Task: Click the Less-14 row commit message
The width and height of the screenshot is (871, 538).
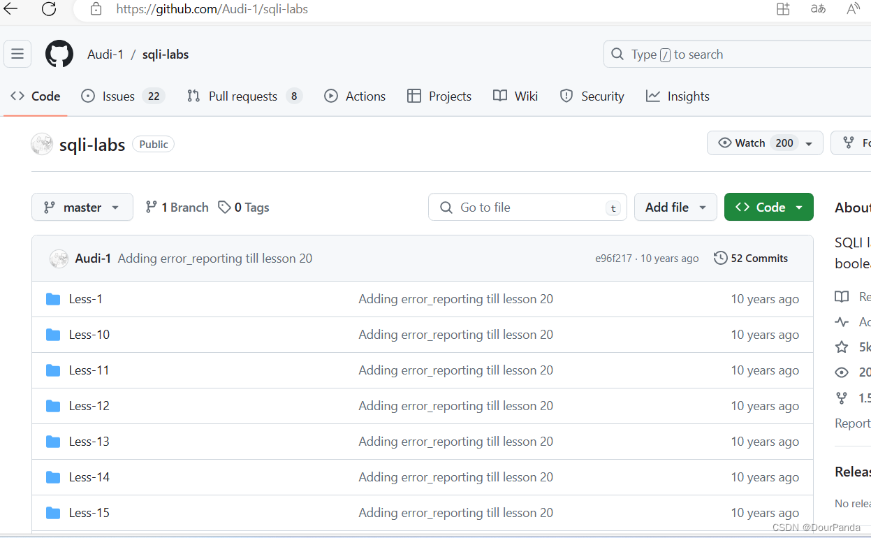Action: click(x=455, y=477)
